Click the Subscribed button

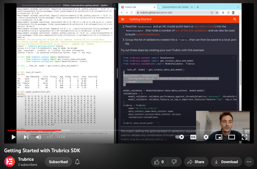coord(58,162)
